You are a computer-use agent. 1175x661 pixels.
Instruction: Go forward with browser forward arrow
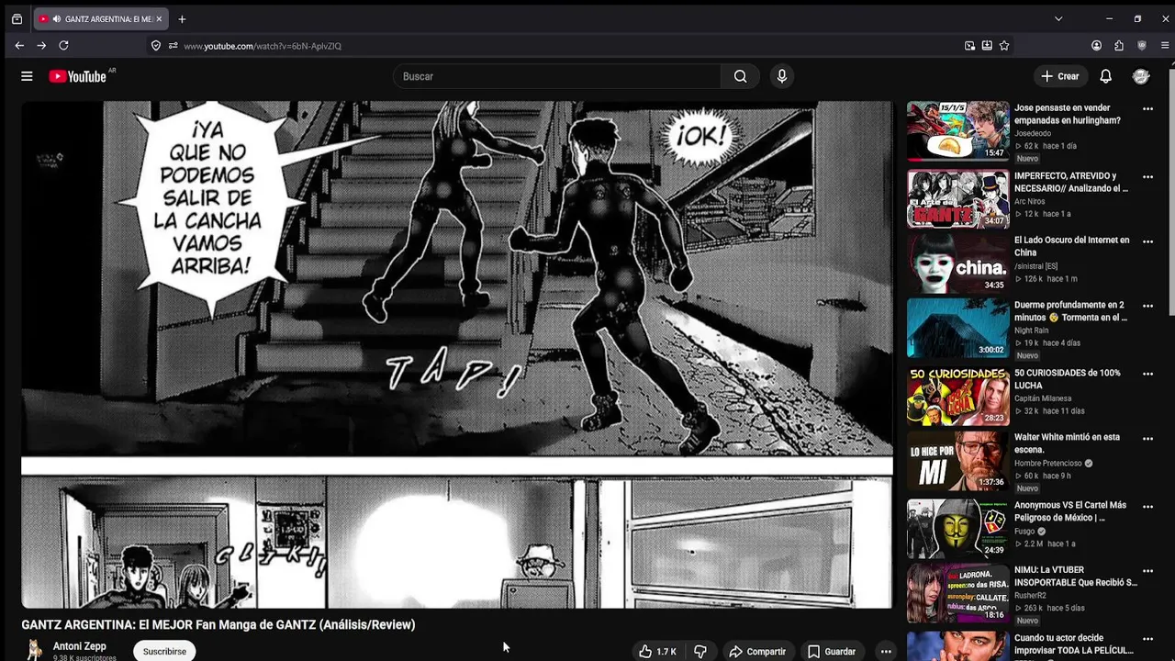click(41, 45)
